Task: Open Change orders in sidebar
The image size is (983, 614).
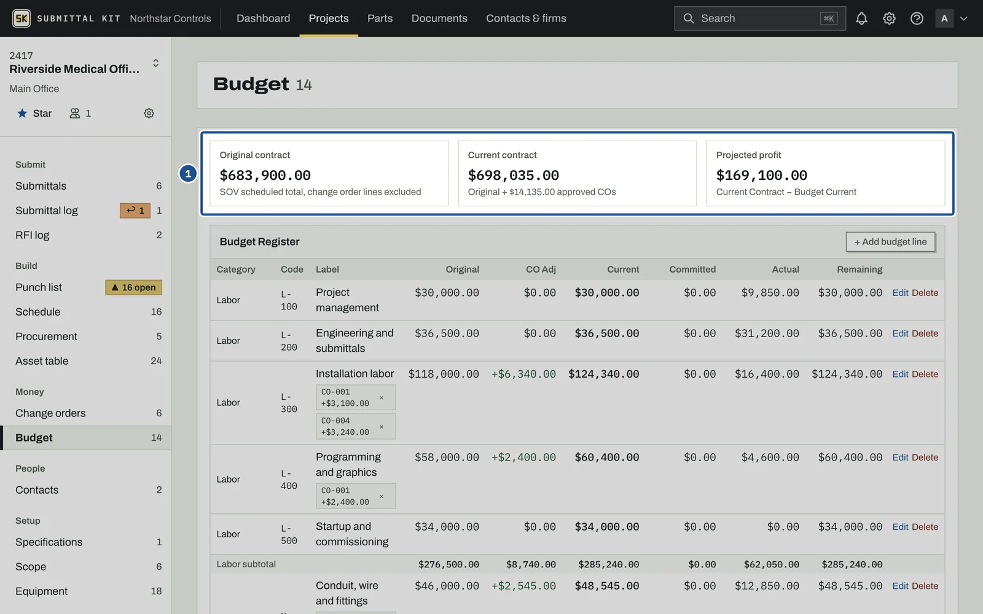Action: click(x=86, y=413)
